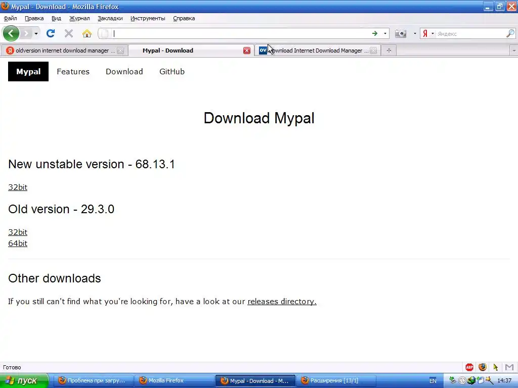
Task: Open the back/forward history dropdown
Action: pyautogui.click(x=36, y=34)
